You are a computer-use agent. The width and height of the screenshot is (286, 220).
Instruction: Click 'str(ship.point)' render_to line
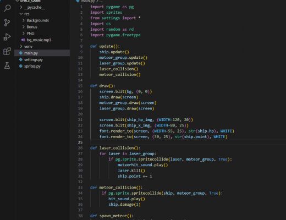tap(163, 137)
